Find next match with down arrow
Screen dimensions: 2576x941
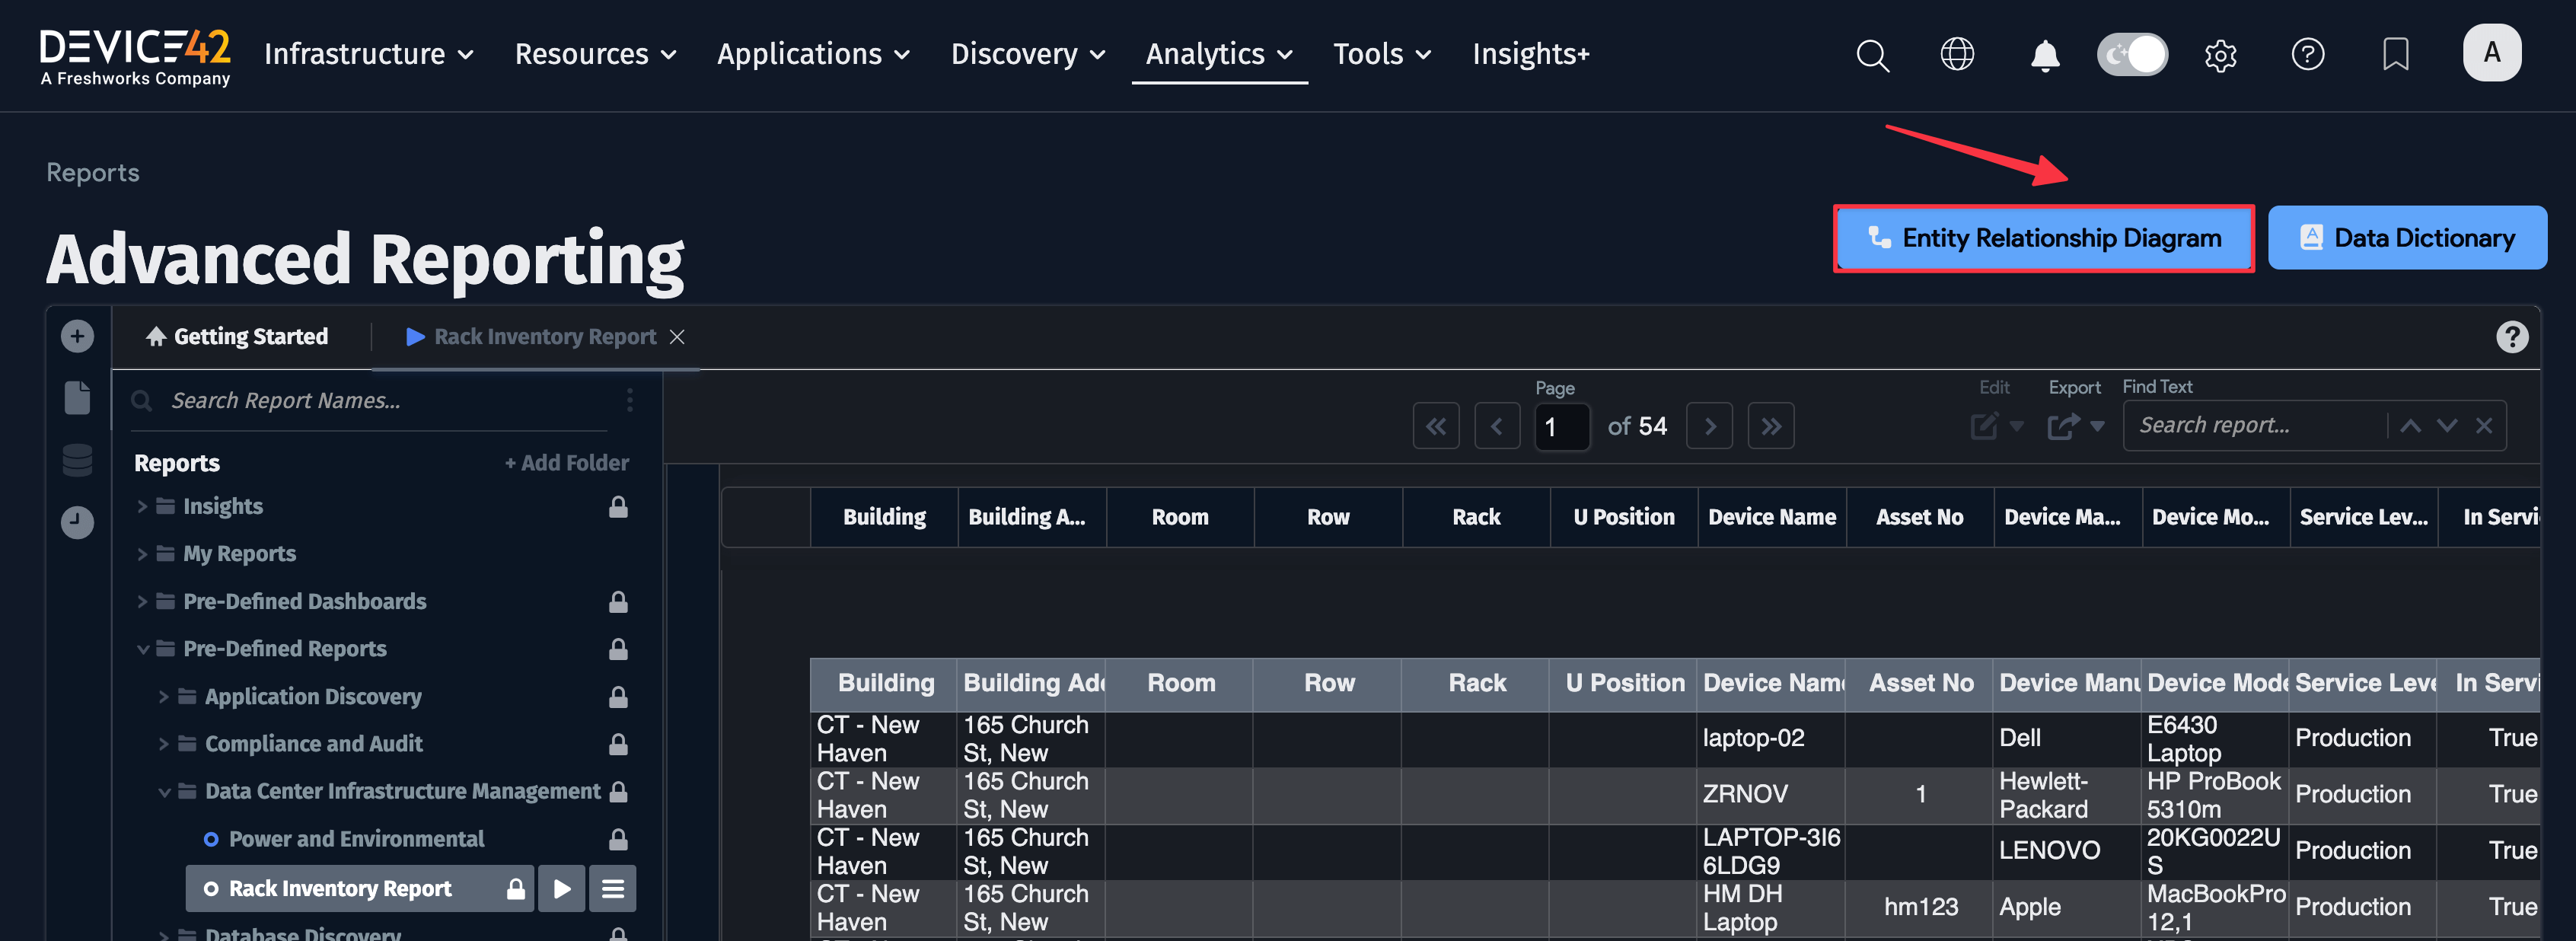2446,426
